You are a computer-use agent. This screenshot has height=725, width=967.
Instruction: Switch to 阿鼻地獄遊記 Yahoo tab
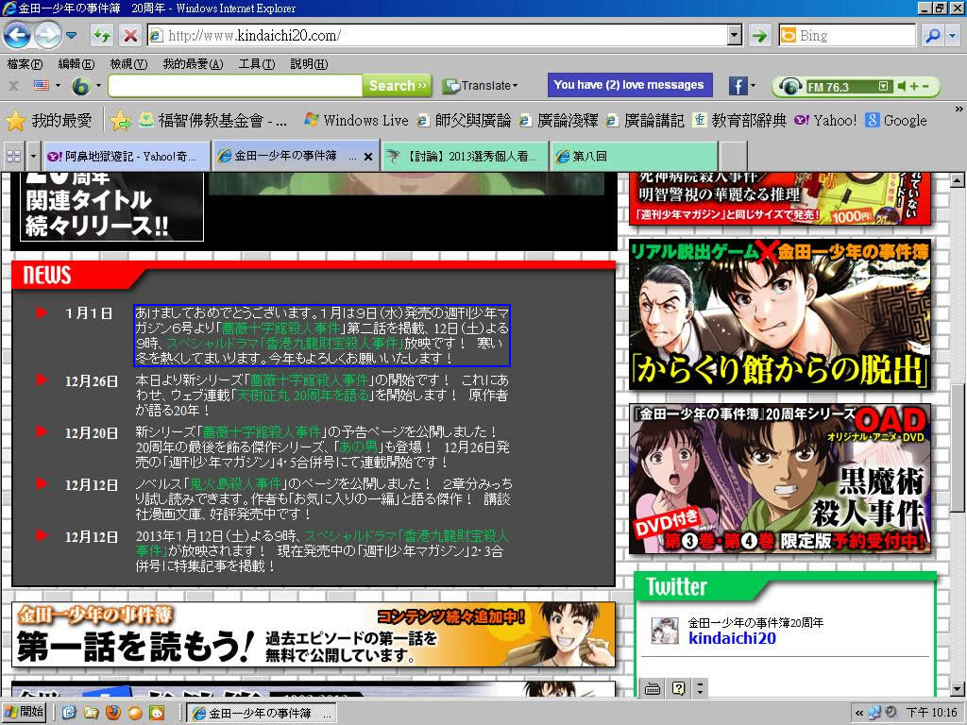[x=127, y=157]
